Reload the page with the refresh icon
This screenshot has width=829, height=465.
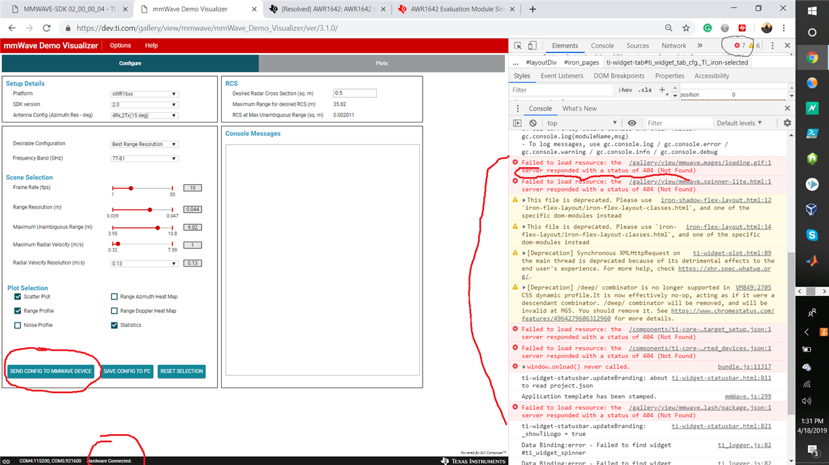point(47,28)
